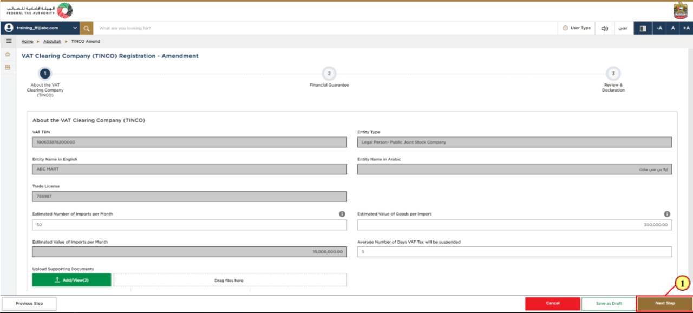Click the Add/View(2) upload button
693x313 pixels.
click(71, 279)
